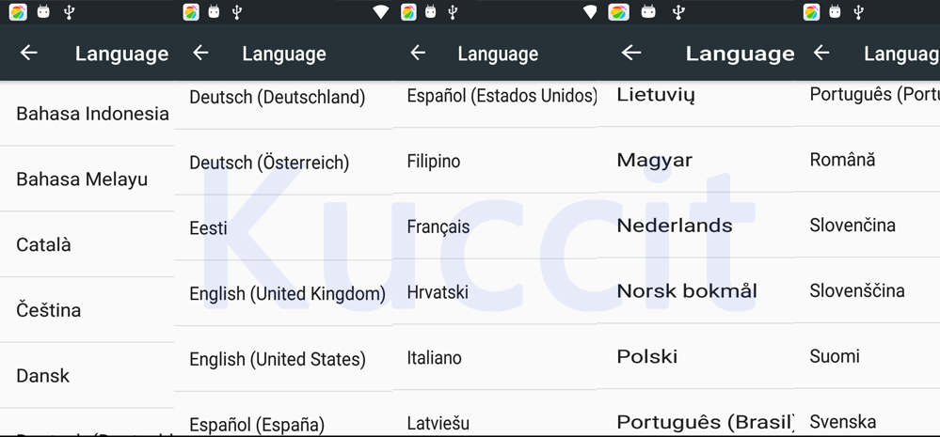Tap the Android debug icon in the leftmost status bar

[43, 12]
